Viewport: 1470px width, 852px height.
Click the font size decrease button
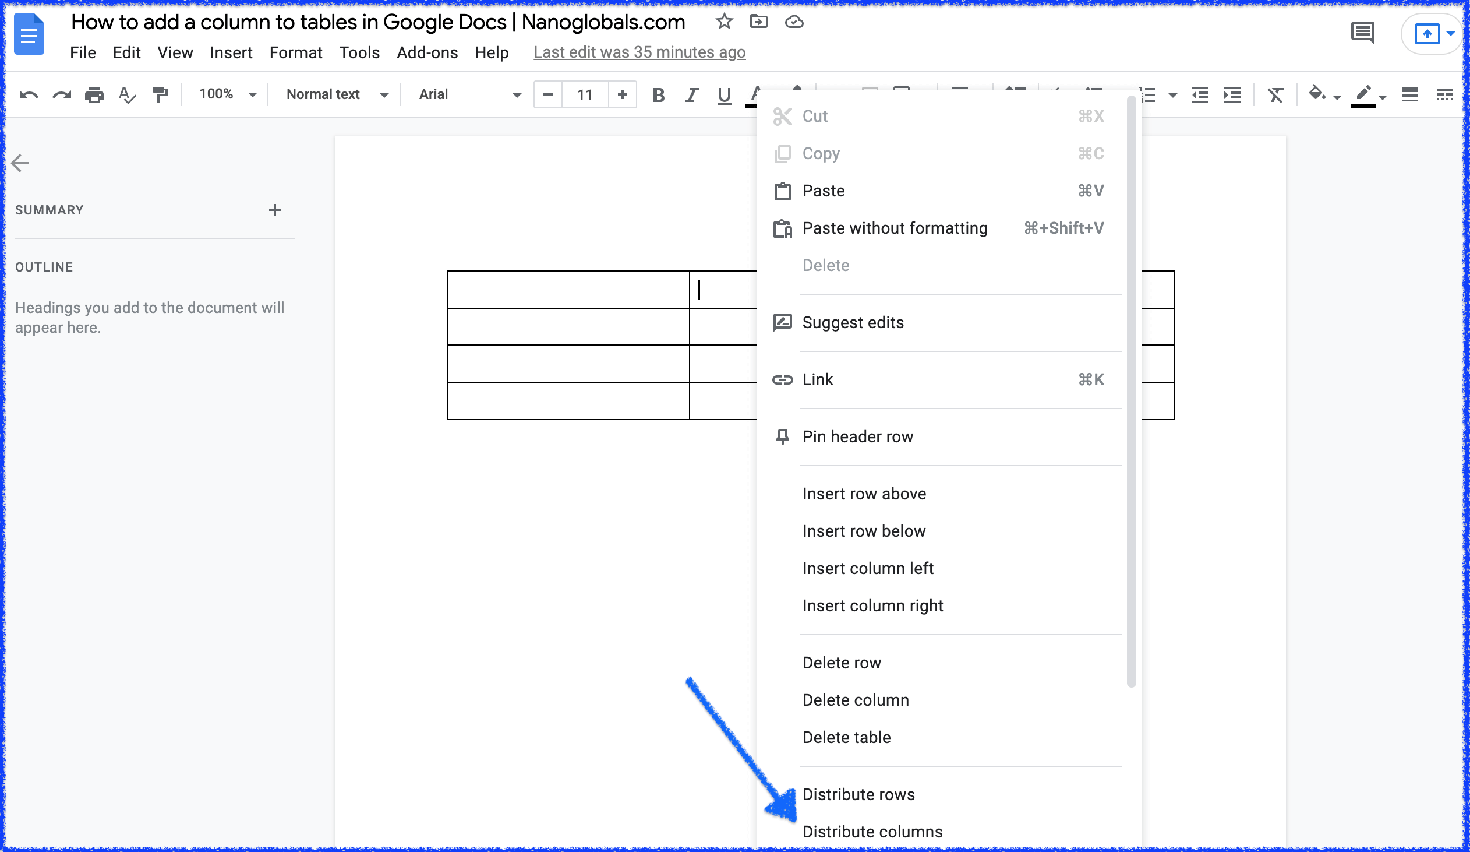click(x=547, y=94)
